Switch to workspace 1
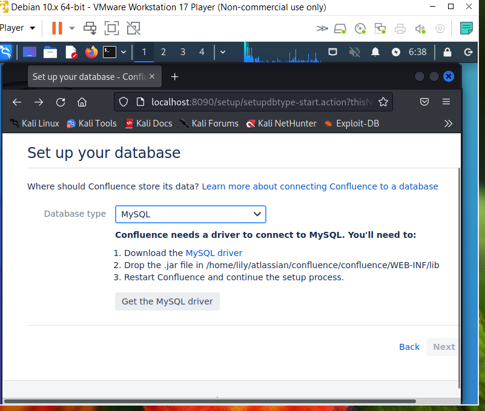Screen dimensions: 485x411 tap(144, 52)
